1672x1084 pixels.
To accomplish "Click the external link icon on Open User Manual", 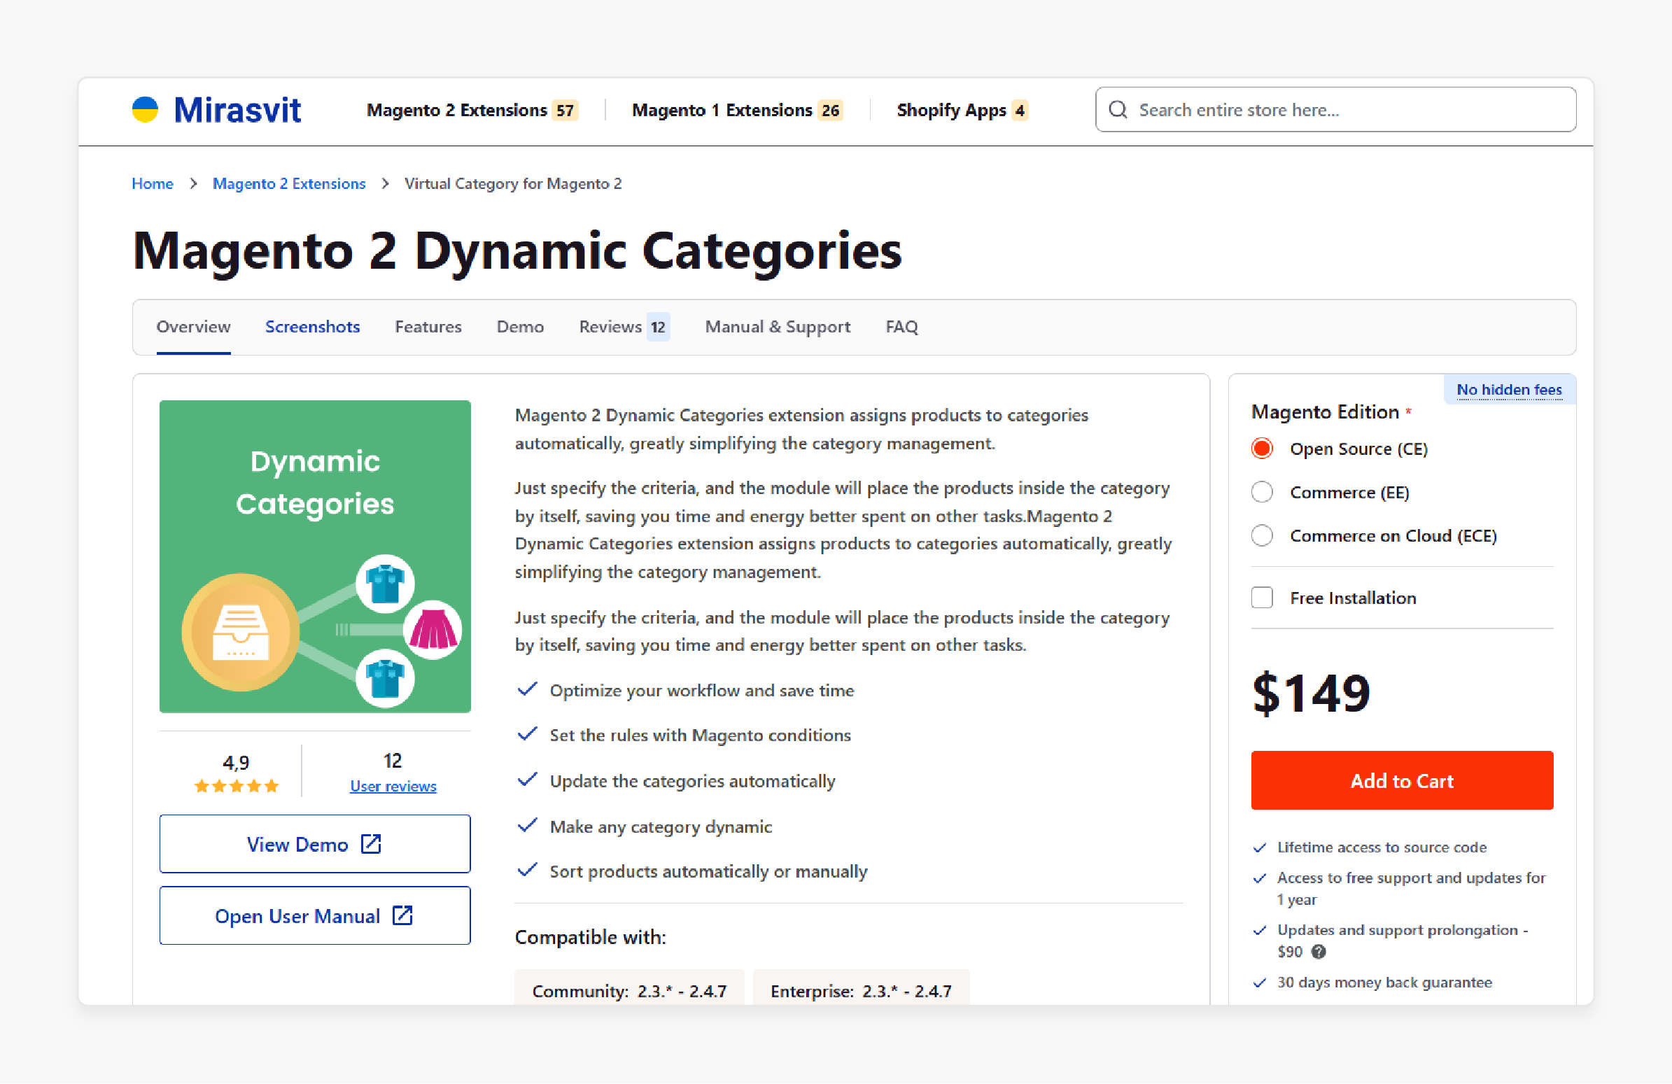I will (402, 915).
